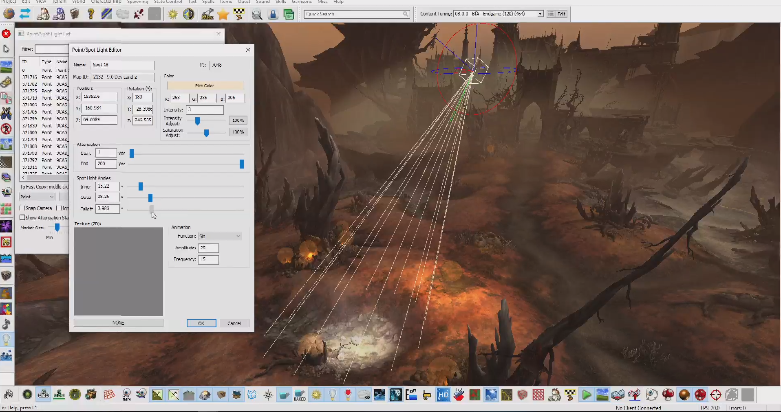Click Cancel in Light Editor
781x412 pixels.
(x=234, y=323)
